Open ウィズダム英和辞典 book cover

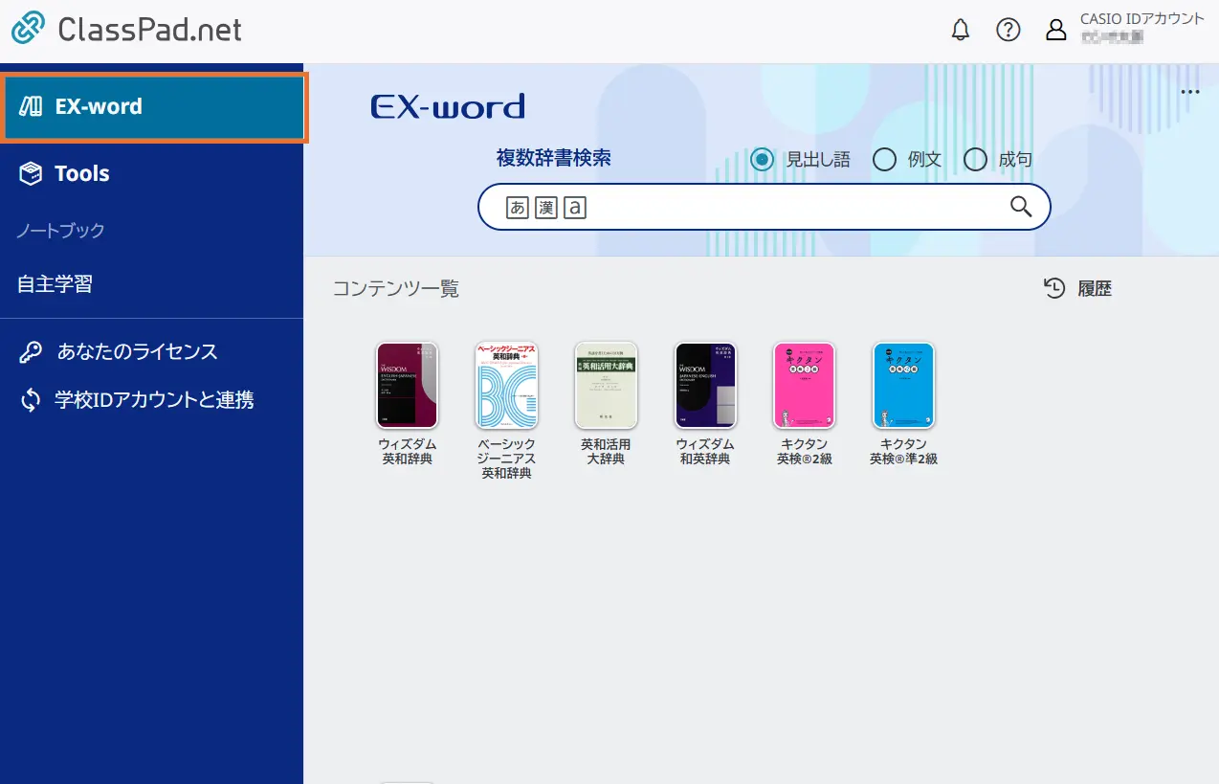[407, 386]
